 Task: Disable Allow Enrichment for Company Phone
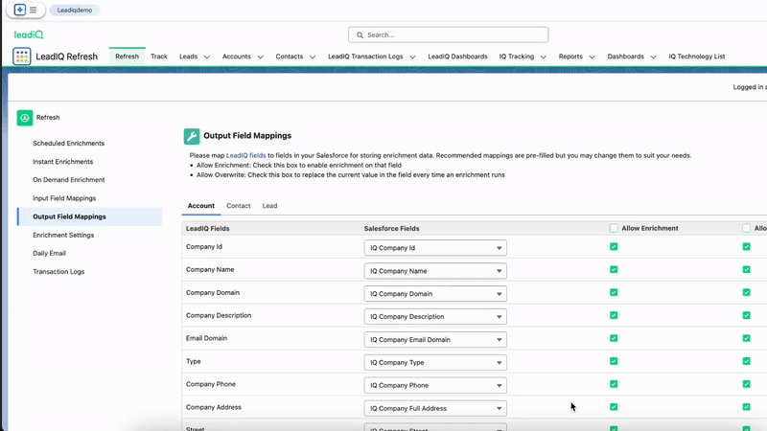(614, 384)
